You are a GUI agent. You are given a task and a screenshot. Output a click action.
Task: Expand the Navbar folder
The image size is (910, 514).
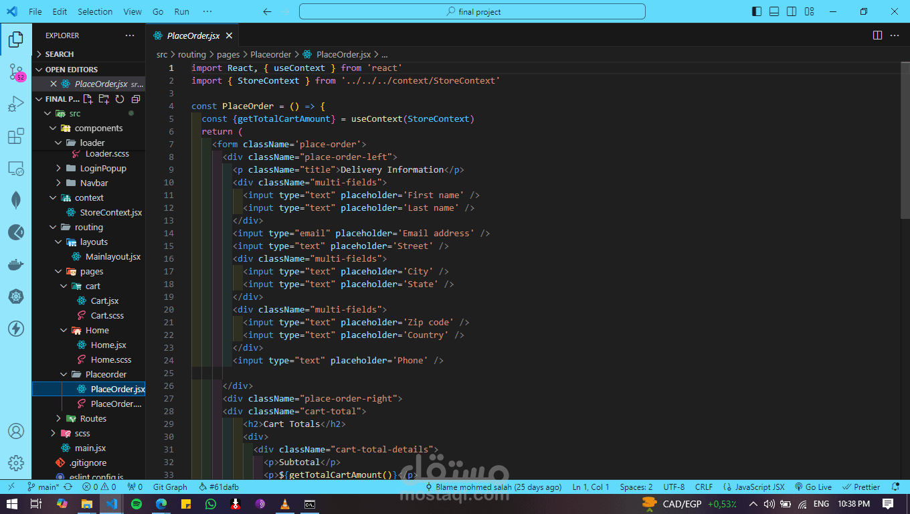click(x=88, y=183)
